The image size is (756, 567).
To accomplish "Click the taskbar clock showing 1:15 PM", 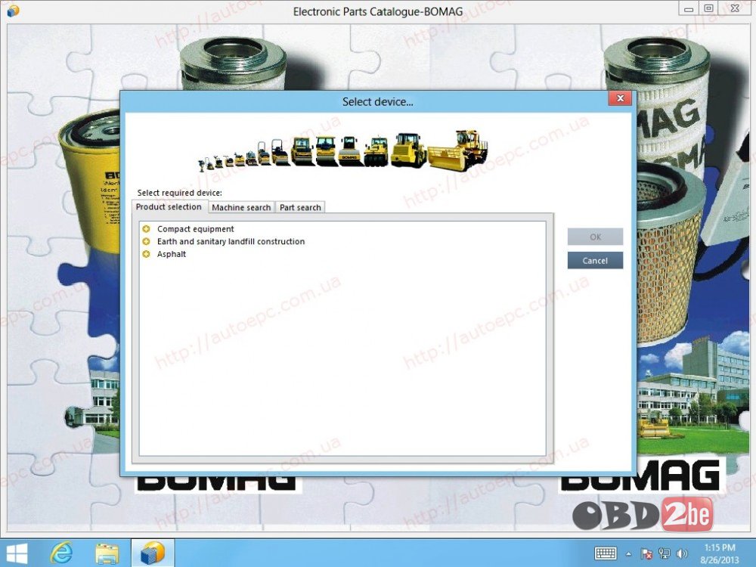I will 720,553.
